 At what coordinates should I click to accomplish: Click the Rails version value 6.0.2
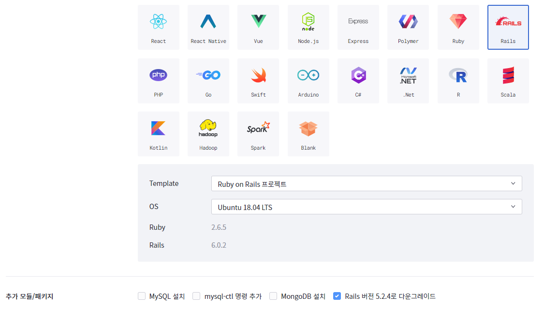(219, 245)
